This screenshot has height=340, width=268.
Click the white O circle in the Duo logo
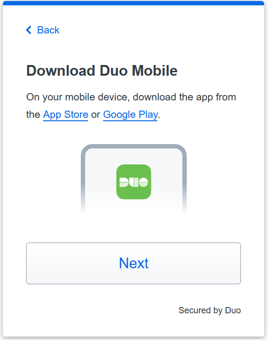tap(143, 182)
